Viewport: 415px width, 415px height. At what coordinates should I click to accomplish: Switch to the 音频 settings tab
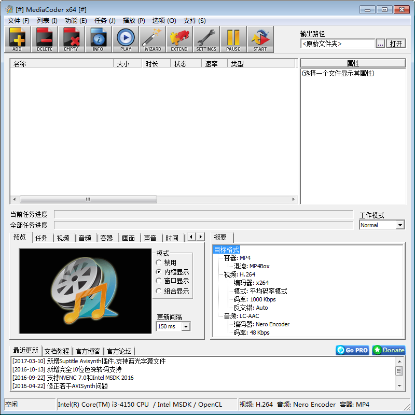click(x=85, y=238)
